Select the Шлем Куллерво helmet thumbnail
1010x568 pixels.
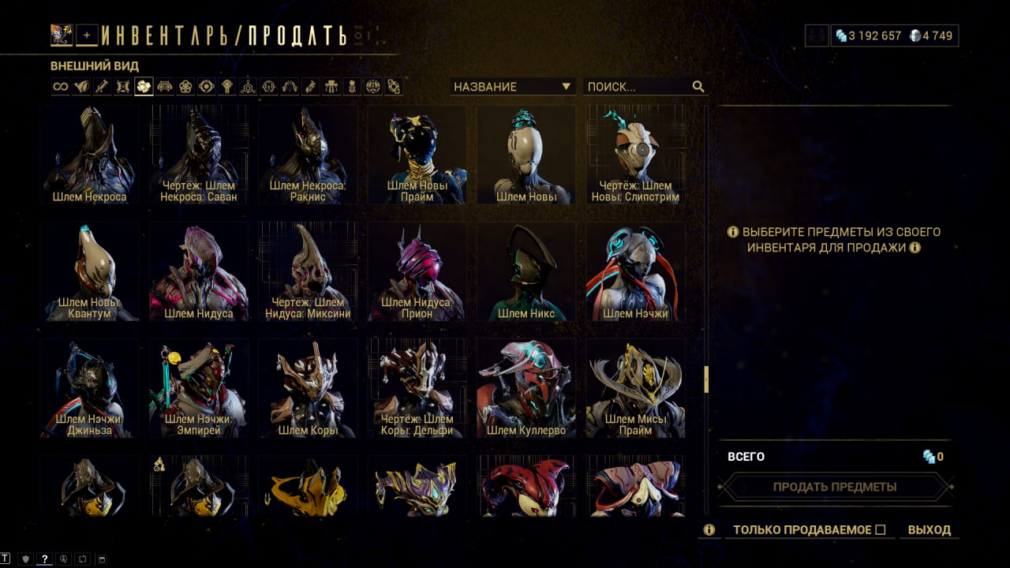526,388
